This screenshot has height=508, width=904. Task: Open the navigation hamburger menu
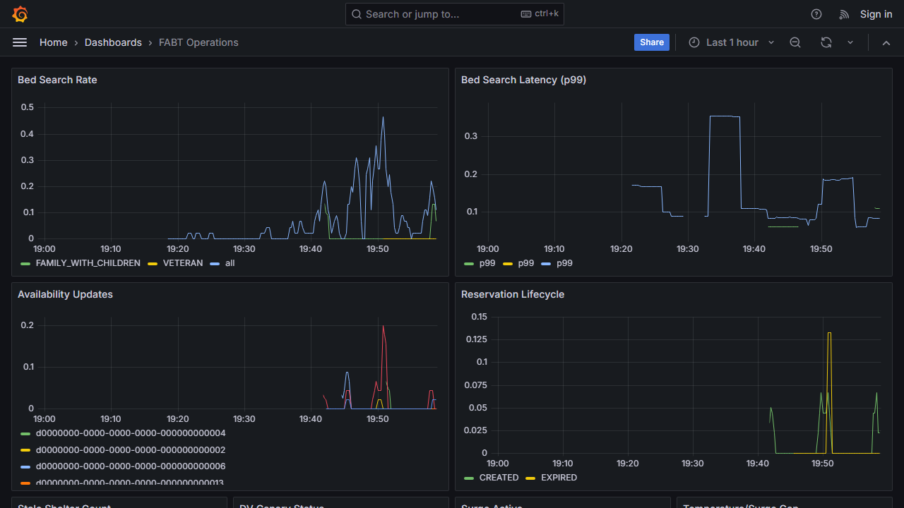click(20, 42)
